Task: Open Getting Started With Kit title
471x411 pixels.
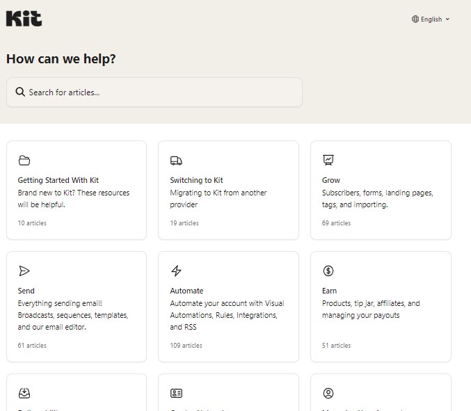Action: point(58,180)
